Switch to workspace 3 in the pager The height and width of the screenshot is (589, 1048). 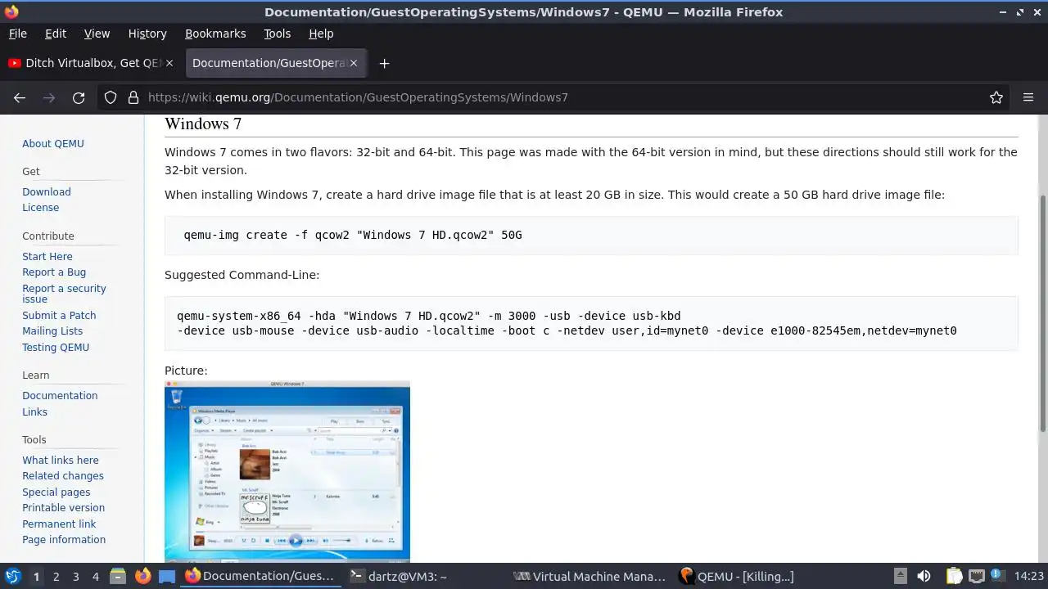75,576
